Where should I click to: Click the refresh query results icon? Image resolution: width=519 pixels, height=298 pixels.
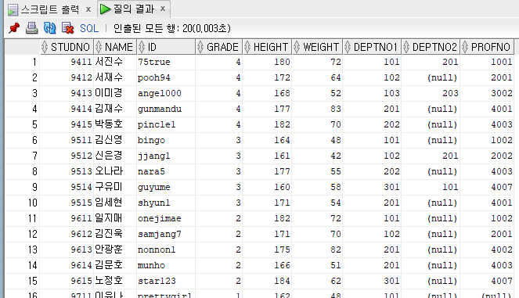click(x=49, y=28)
